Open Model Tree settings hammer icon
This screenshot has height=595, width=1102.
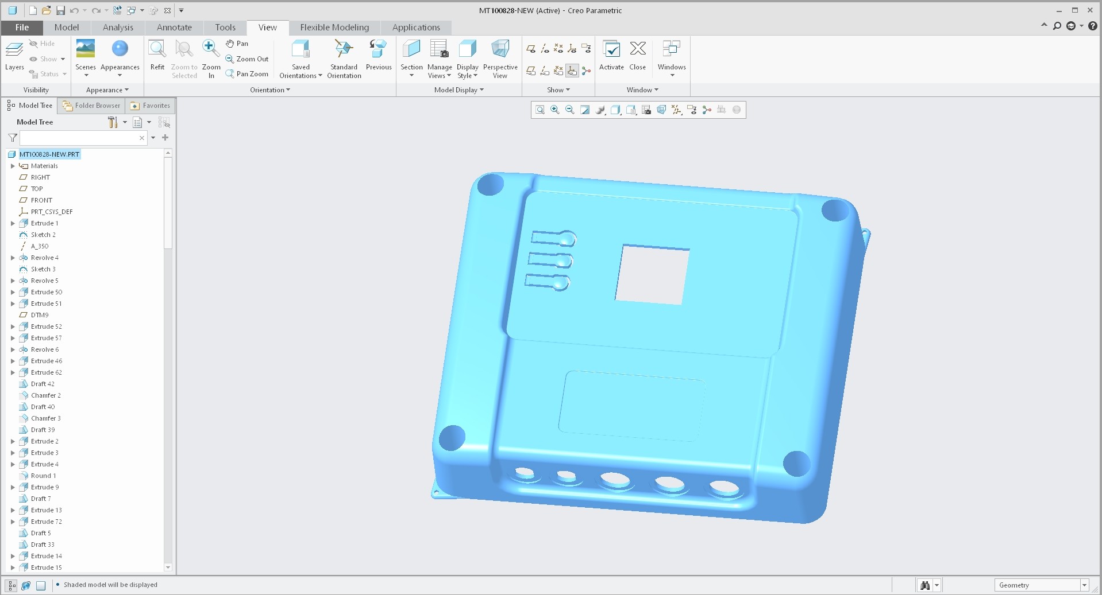[113, 122]
